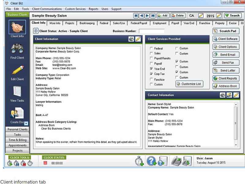
Task: Open the Federal Payroll tab
Action: point(139,23)
